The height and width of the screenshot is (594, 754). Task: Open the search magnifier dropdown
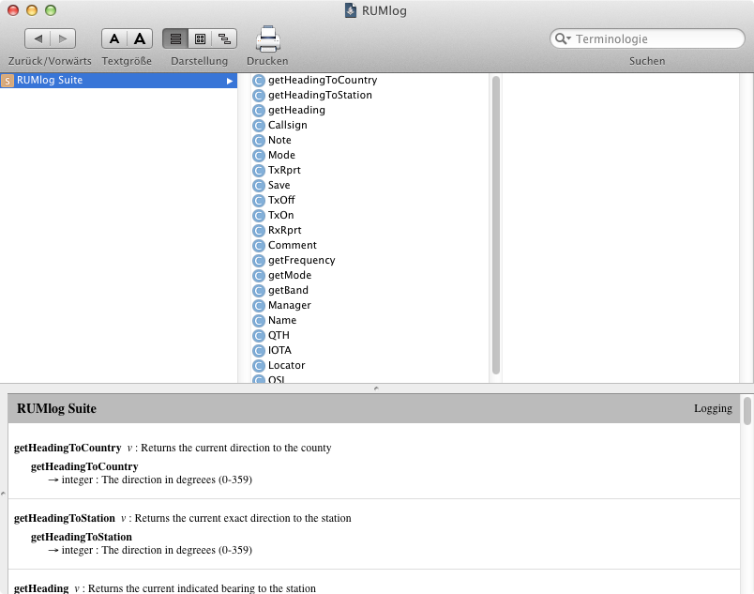pyautogui.click(x=563, y=38)
